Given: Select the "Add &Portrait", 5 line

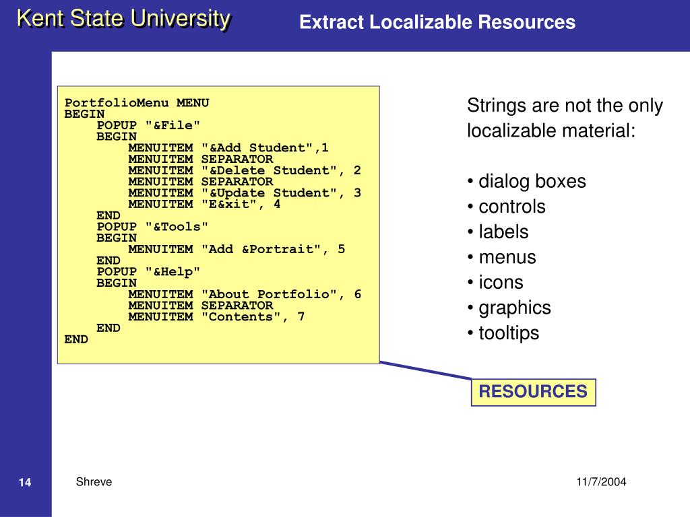Looking at the screenshot, I should (237, 249).
